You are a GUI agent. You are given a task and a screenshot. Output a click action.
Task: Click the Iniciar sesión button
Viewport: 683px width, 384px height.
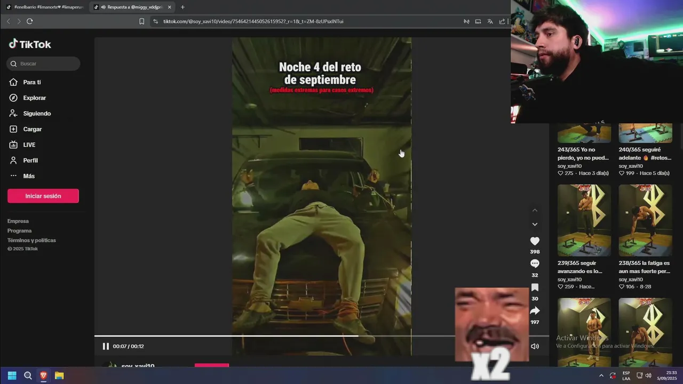[43, 196]
